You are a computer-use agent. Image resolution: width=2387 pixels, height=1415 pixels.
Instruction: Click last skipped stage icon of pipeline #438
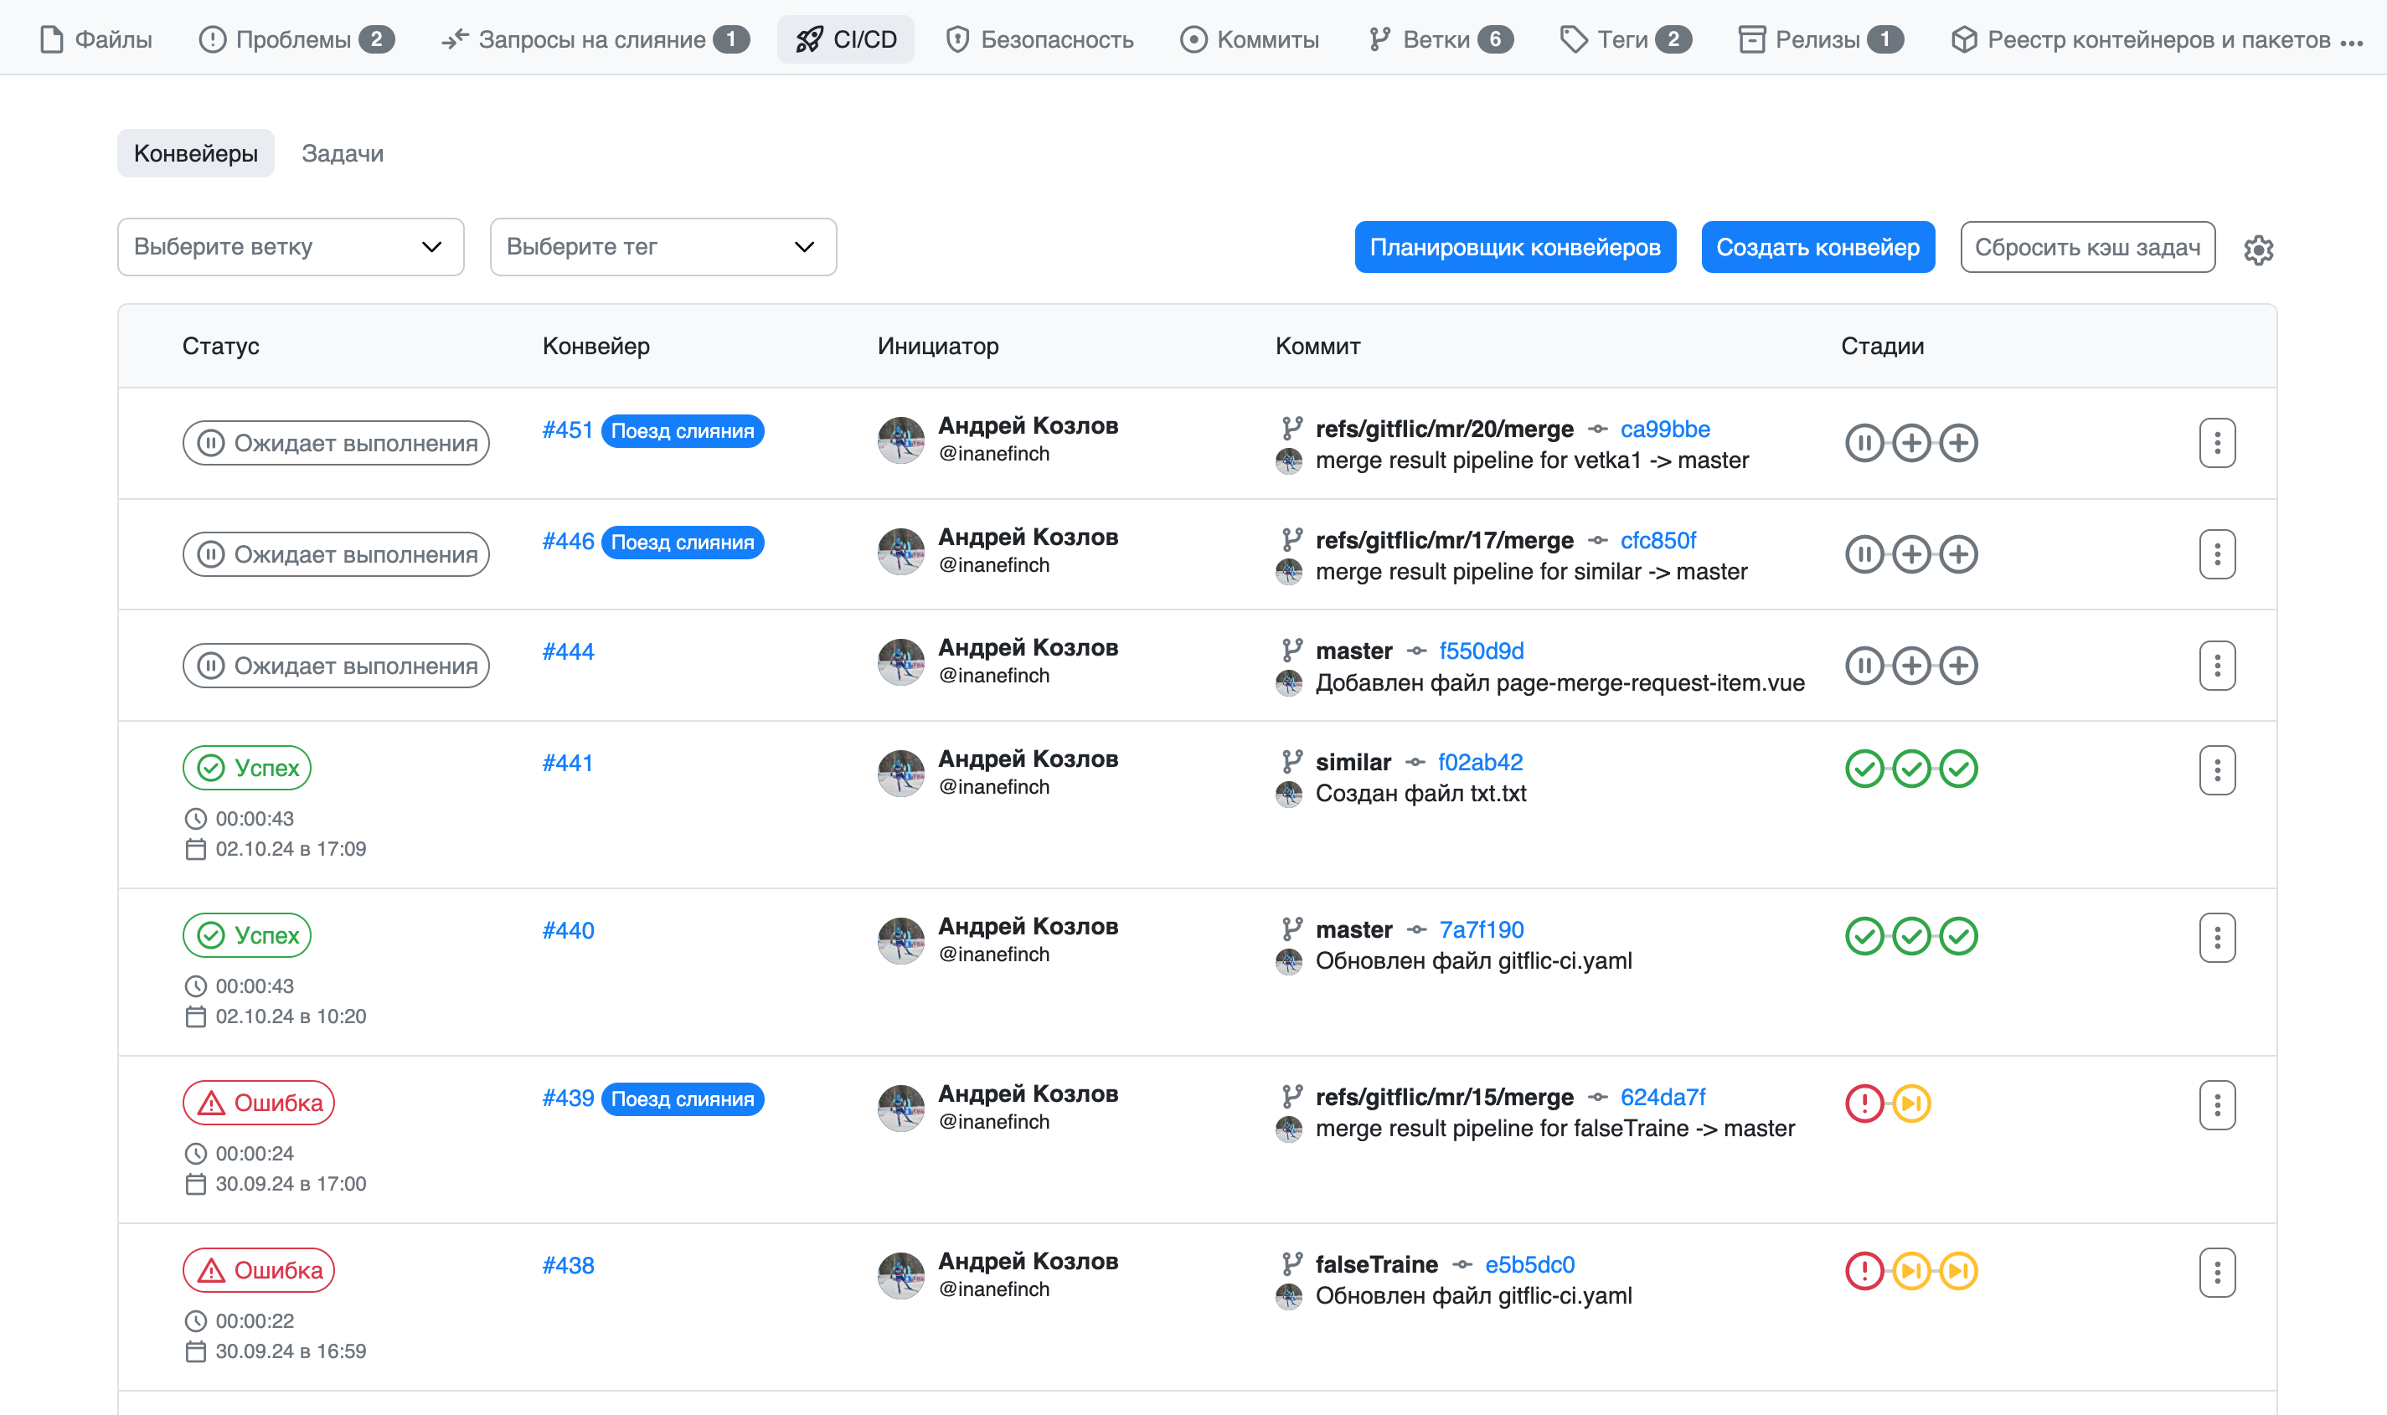(1958, 1271)
